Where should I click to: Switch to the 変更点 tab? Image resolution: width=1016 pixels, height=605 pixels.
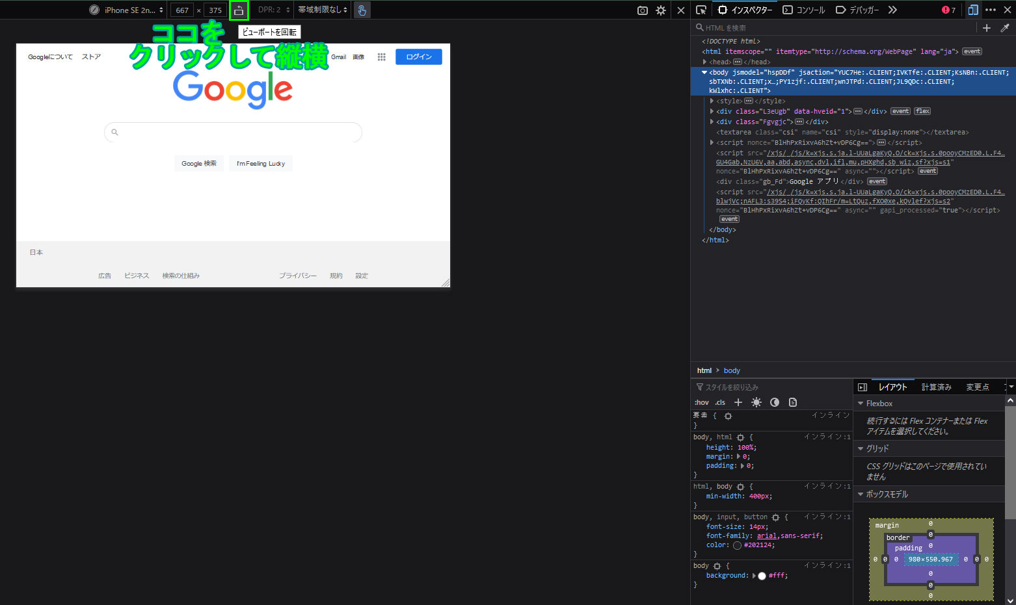point(978,387)
